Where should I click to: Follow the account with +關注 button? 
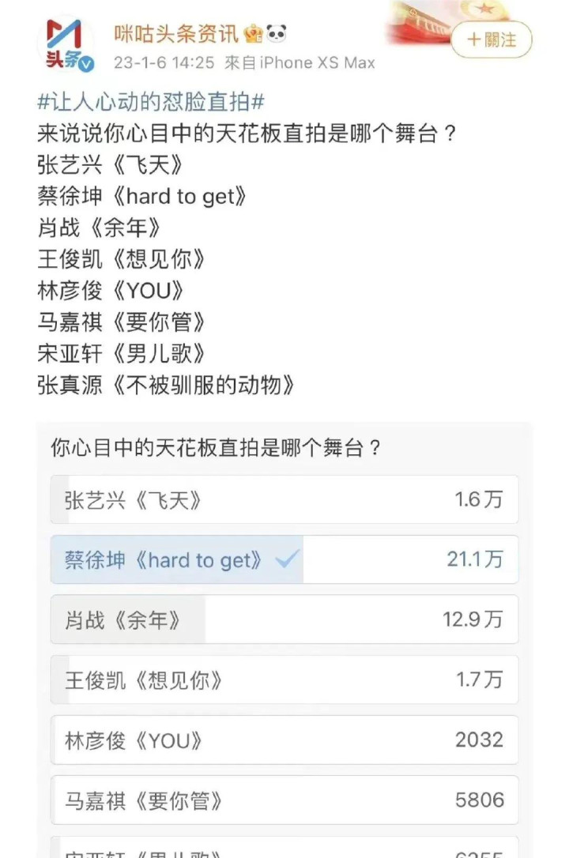coord(492,40)
